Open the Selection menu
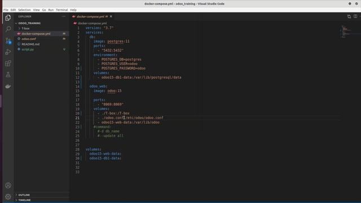Screen dimensions: 361x203 coord(24,10)
